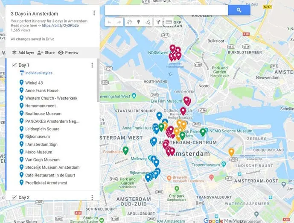The image size is (294, 223).
Task: Click the layer panel scrollbar
Action: click(98, 80)
